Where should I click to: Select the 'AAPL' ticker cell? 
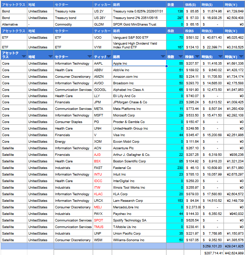click(102, 63)
